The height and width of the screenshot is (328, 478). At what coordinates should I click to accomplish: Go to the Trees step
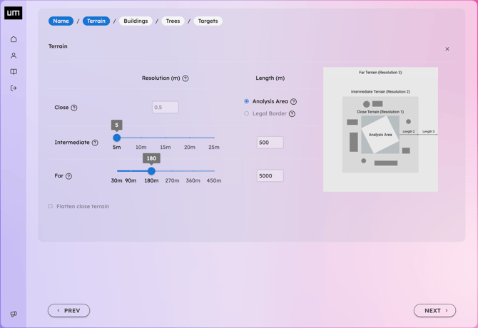(x=173, y=21)
